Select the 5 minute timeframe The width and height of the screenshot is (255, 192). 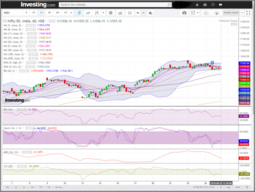pyautogui.click(x=26, y=13)
